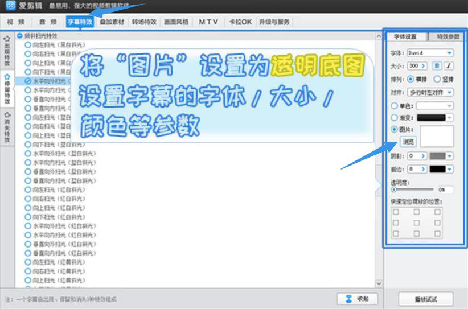
Task: Open the 画面风格 tab
Action: pyautogui.click(x=176, y=22)
